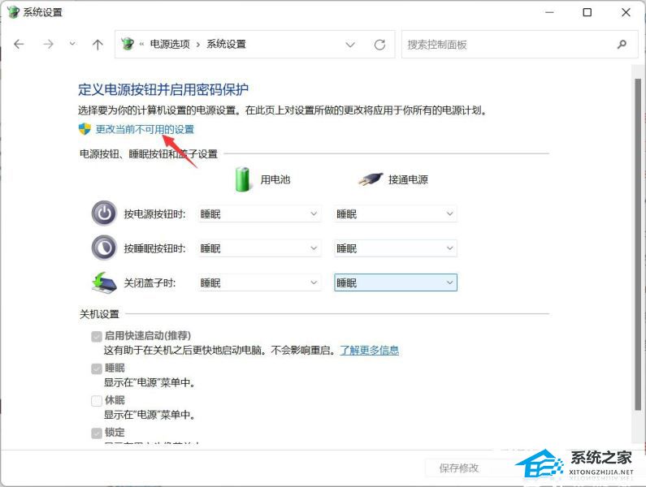The width and height of the screenshot is (646, 487).
Task: Open power button on-battery dropdown
Action: coord(259,213)
